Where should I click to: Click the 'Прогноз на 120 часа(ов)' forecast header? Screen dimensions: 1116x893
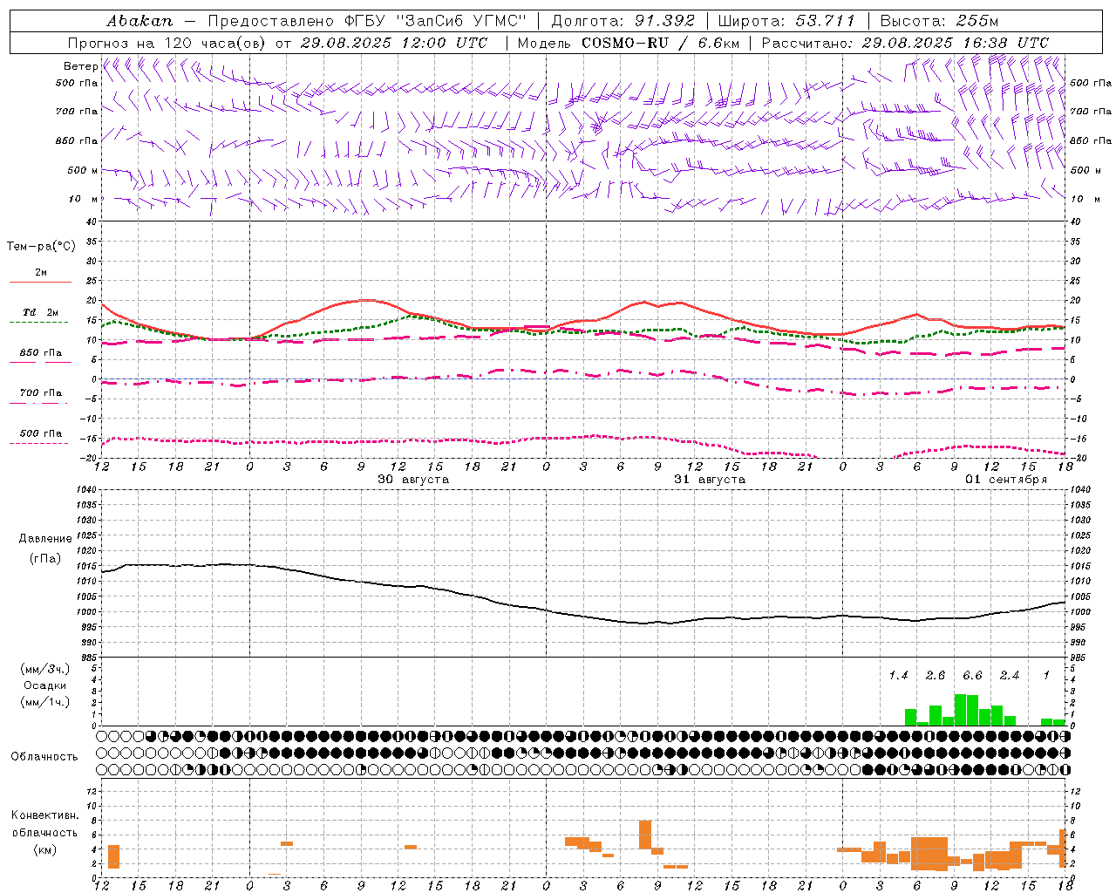pos(167,43)
